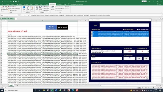The width and height of the screenshot is (163, 92).
Task: Open the File menu
Action: (x=2, y=4)
